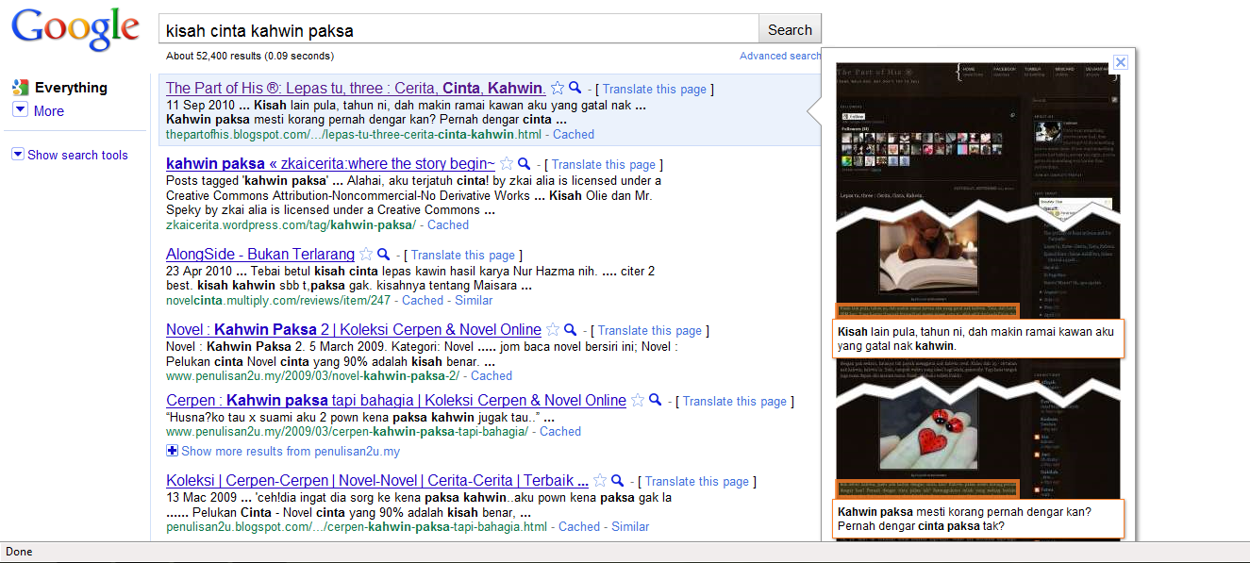Open Cached link for thepartofhis.blogspot.com result

[574, 135]
